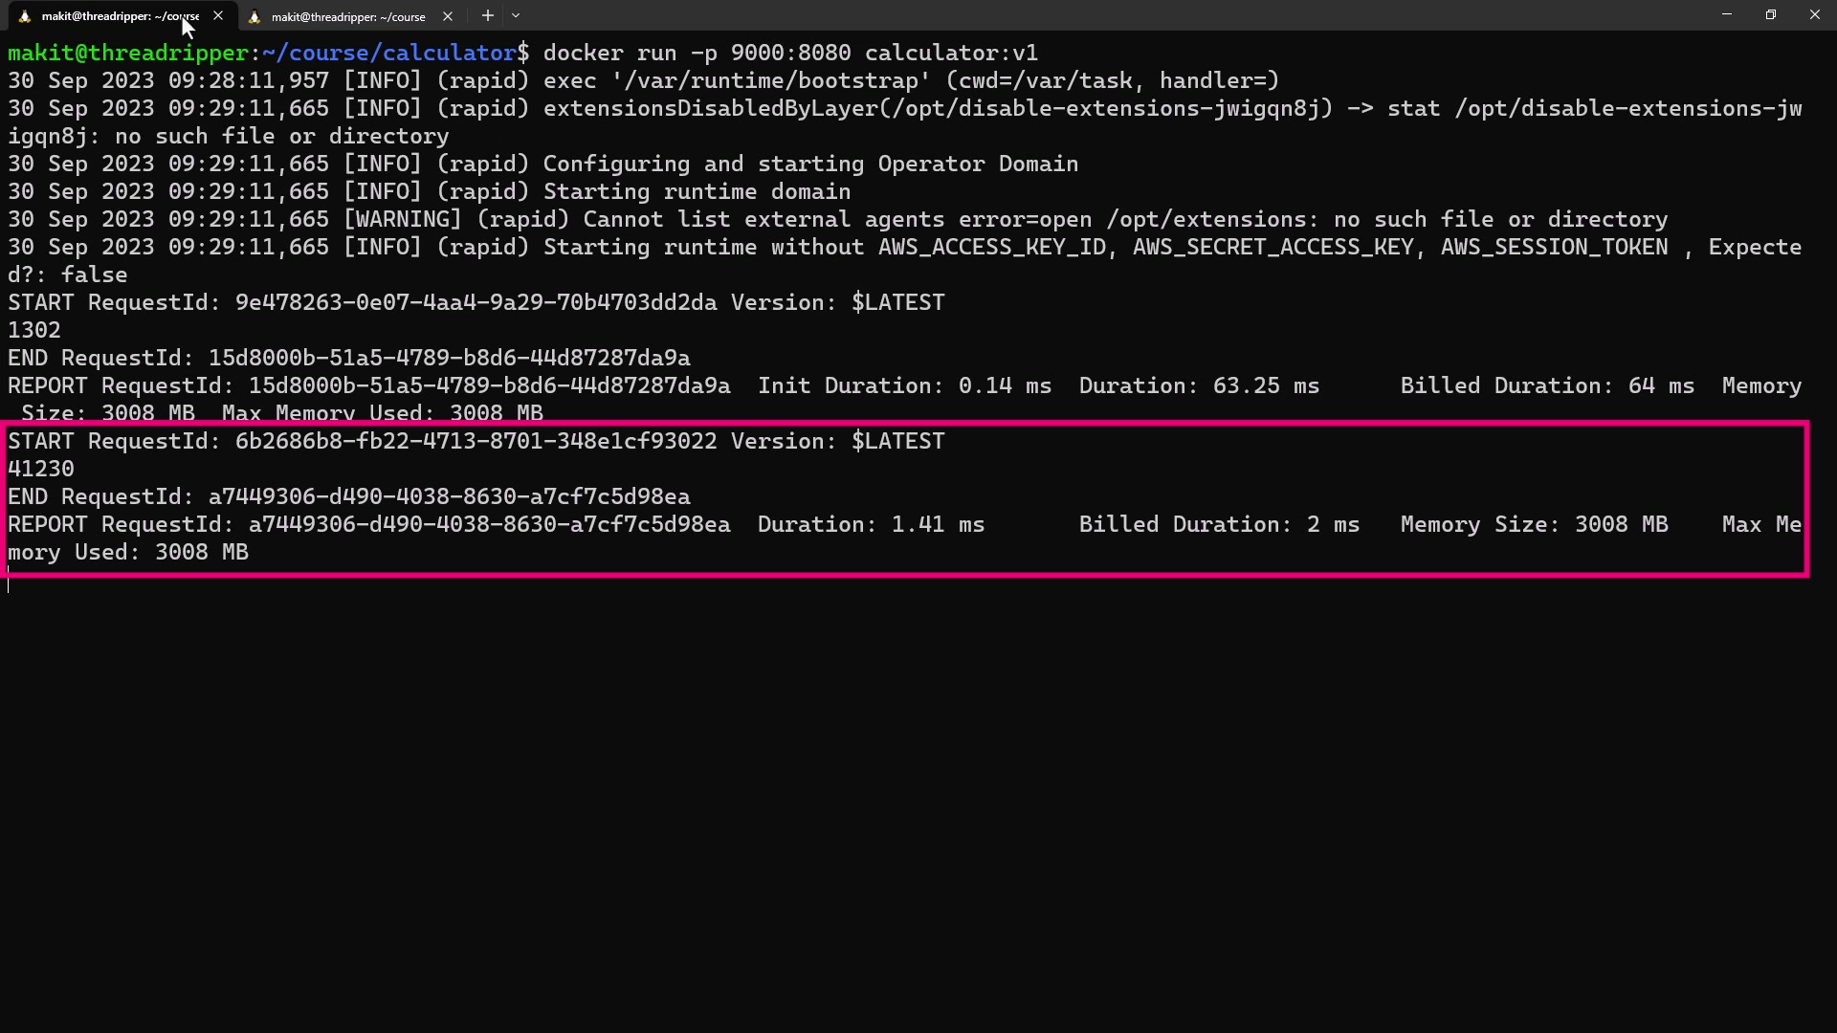Open a new terminal tab with plus
Image resolution: width=1837 pixels, height=1033 pixels.
coord(488,15)
